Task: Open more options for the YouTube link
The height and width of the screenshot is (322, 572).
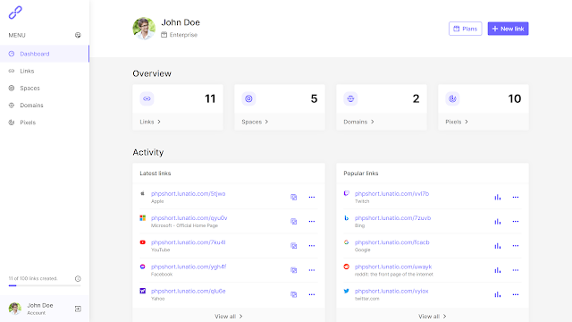Action: click(x=312, y=246)
